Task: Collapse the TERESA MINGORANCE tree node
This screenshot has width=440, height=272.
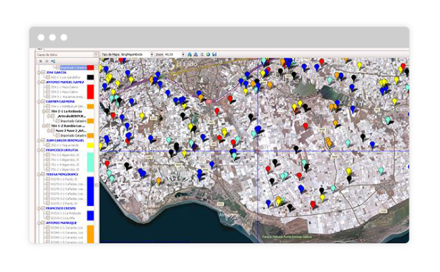Action: coord(40,174)
